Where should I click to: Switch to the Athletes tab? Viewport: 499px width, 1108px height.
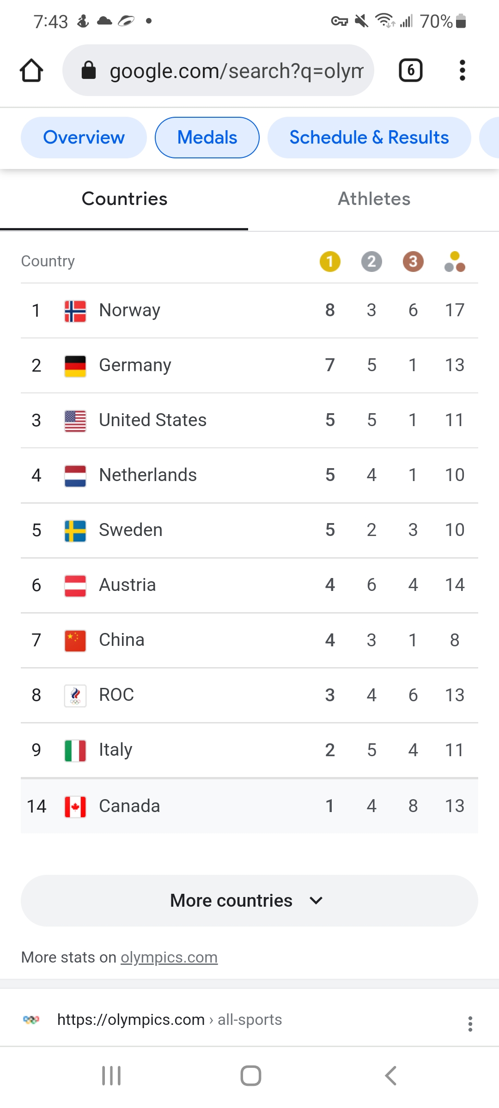pyautogui.click(x=374, y=199)
